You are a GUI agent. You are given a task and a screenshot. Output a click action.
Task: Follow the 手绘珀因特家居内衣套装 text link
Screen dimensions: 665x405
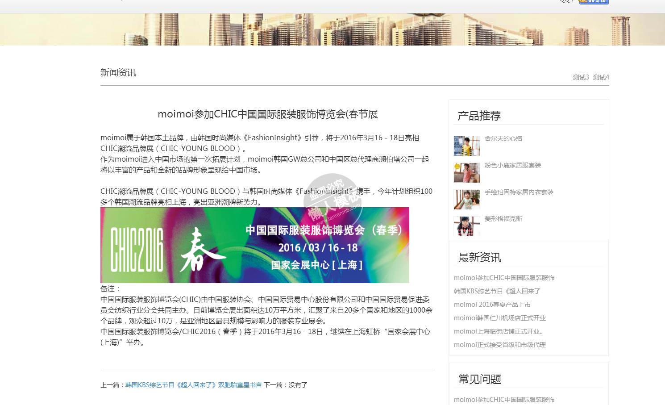[519, 192]
